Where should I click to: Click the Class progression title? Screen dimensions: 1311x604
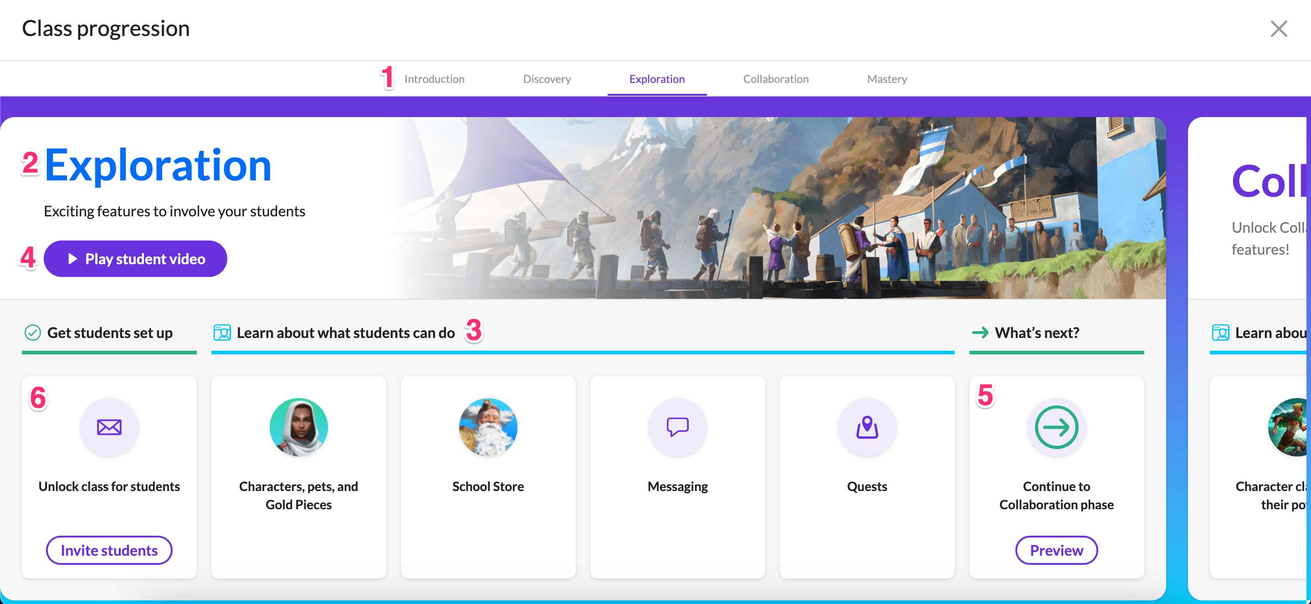[x=106, y=29]
